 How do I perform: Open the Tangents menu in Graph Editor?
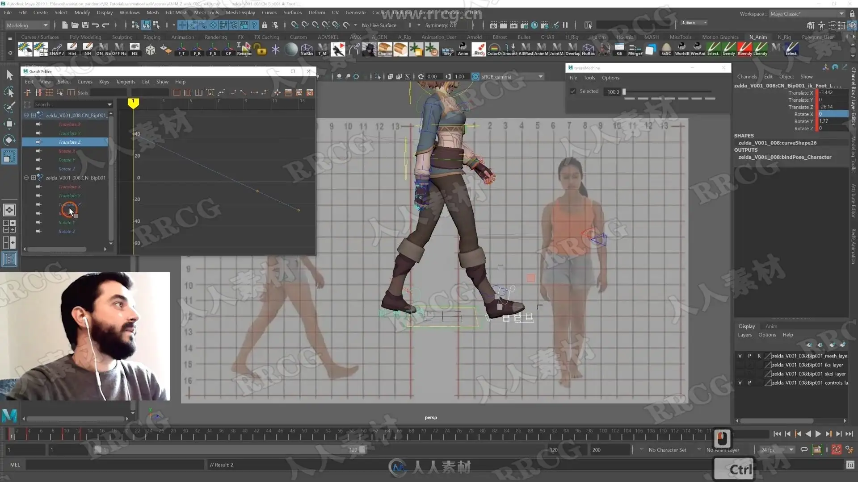tap(125, 82)
